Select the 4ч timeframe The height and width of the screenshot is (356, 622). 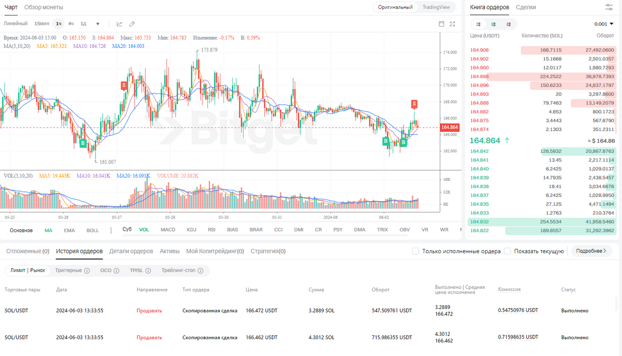click(71, 24)
